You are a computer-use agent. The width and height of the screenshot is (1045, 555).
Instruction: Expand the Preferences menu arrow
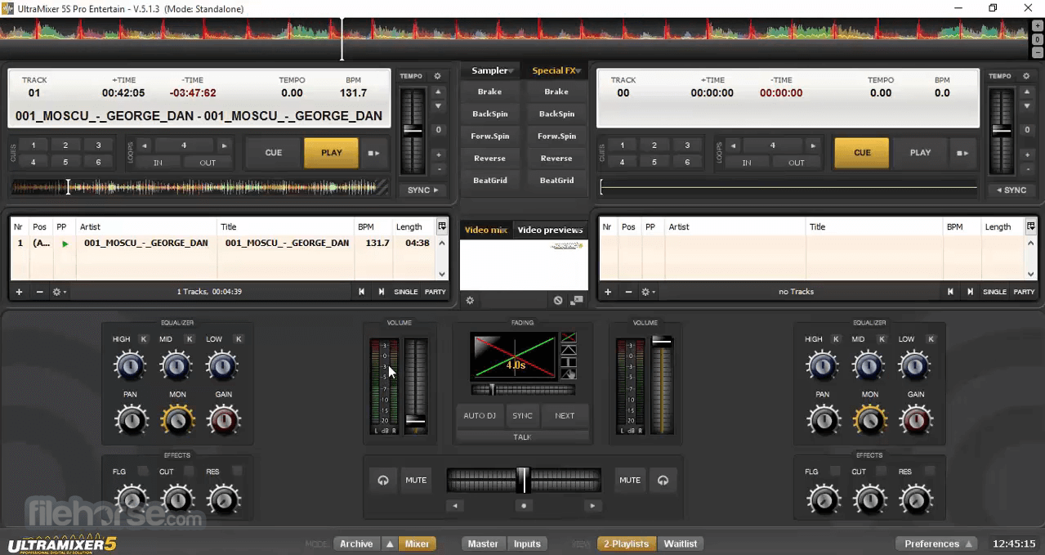[969, 544]
